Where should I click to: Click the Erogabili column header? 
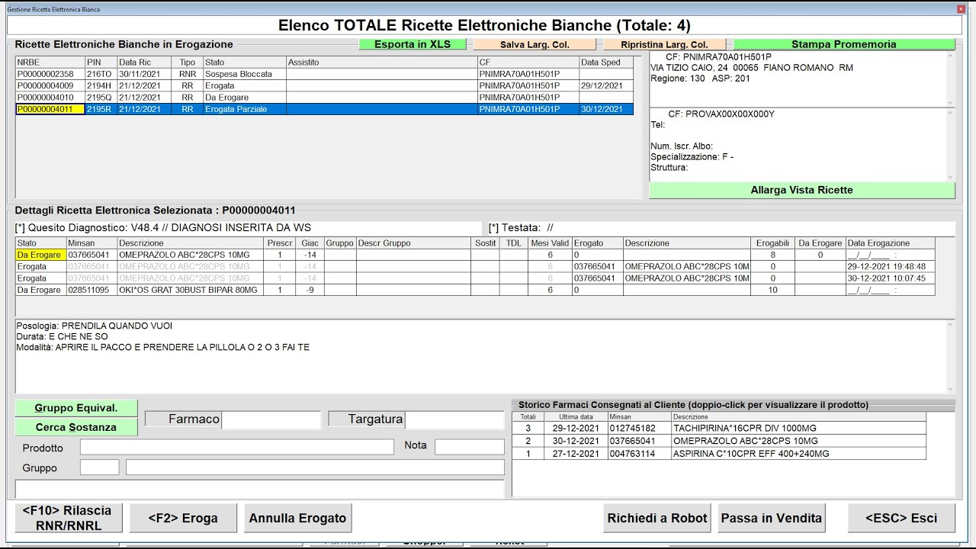(772, 243)
